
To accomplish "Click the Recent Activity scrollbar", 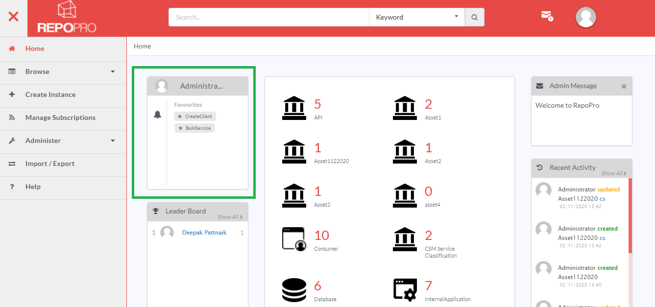I will tap(630, 215).
